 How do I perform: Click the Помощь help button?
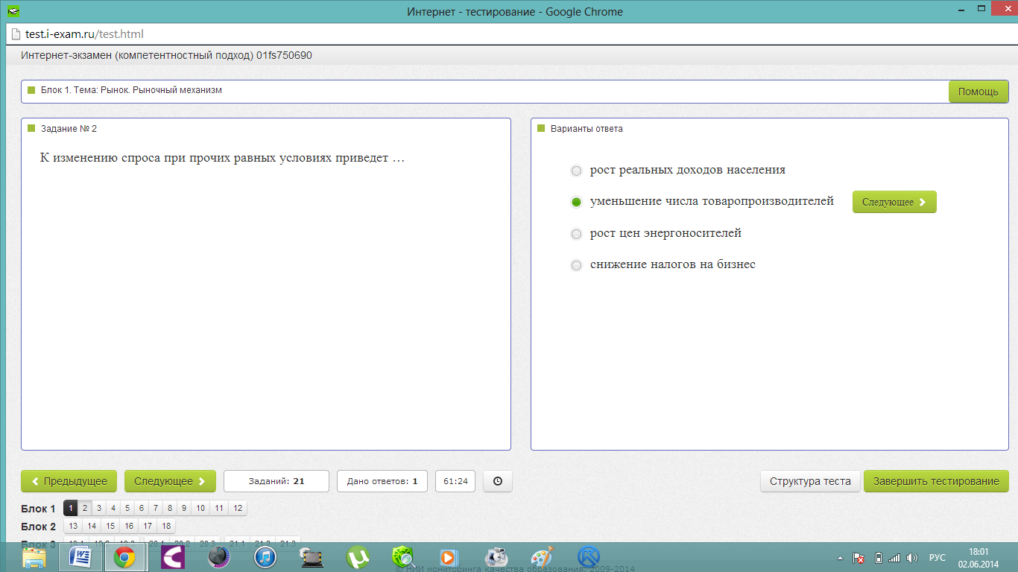pos(979,92)
